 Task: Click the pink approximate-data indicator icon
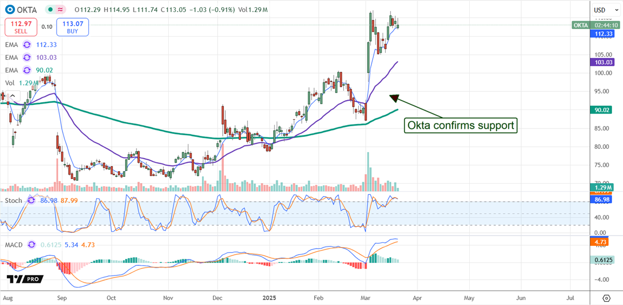(x=61, y=9)
